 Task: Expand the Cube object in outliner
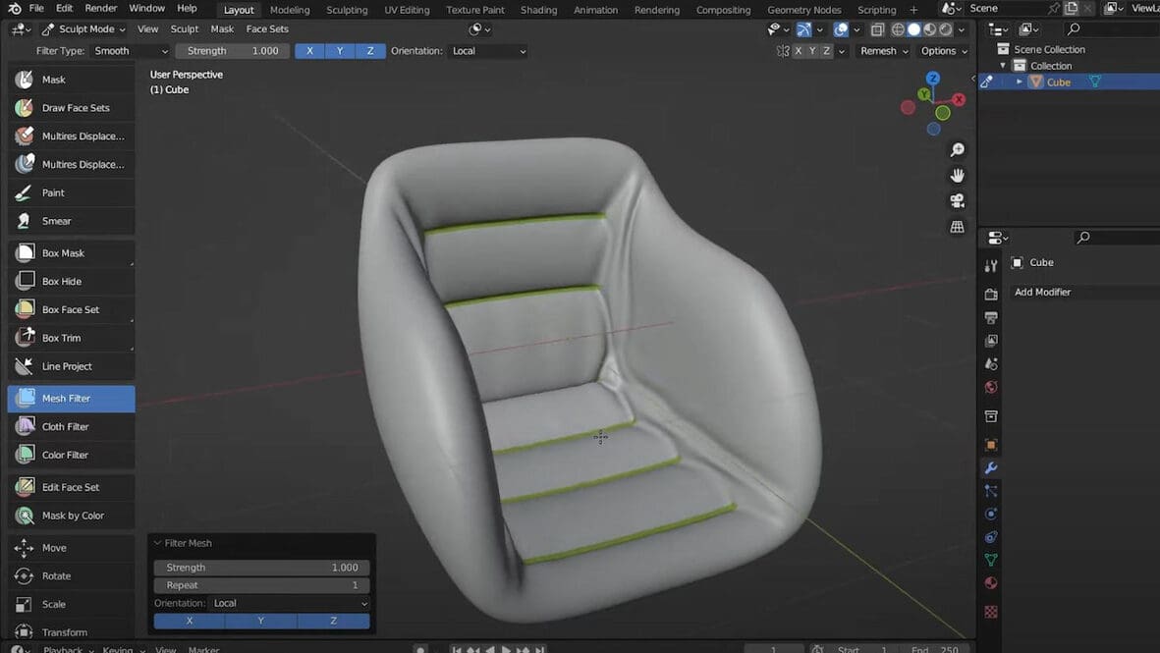(1020, 82)
